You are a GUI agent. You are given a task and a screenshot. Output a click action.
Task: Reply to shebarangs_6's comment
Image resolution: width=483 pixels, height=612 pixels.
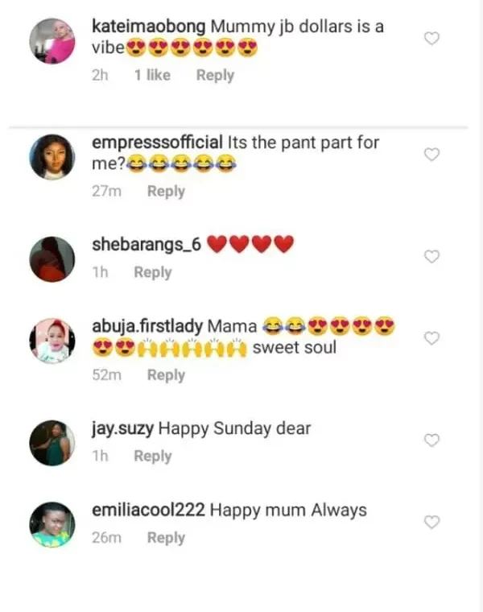153,272
